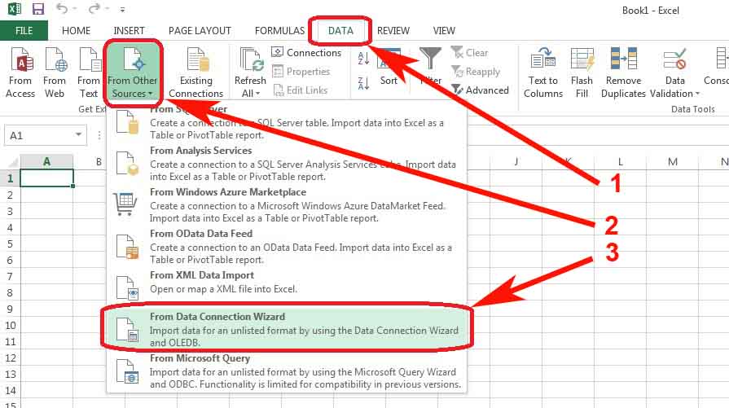729x408 pixels.
Task: Select column L header
Action: coord(620,162)
